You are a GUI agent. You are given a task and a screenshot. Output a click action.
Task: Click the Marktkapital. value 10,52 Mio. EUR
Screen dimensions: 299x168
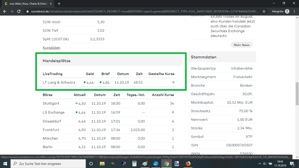point(239,102)
